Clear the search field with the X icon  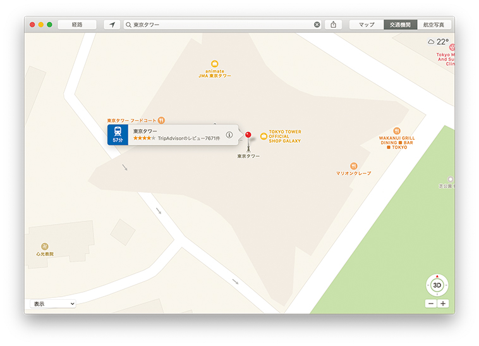(x=317, y=25)
